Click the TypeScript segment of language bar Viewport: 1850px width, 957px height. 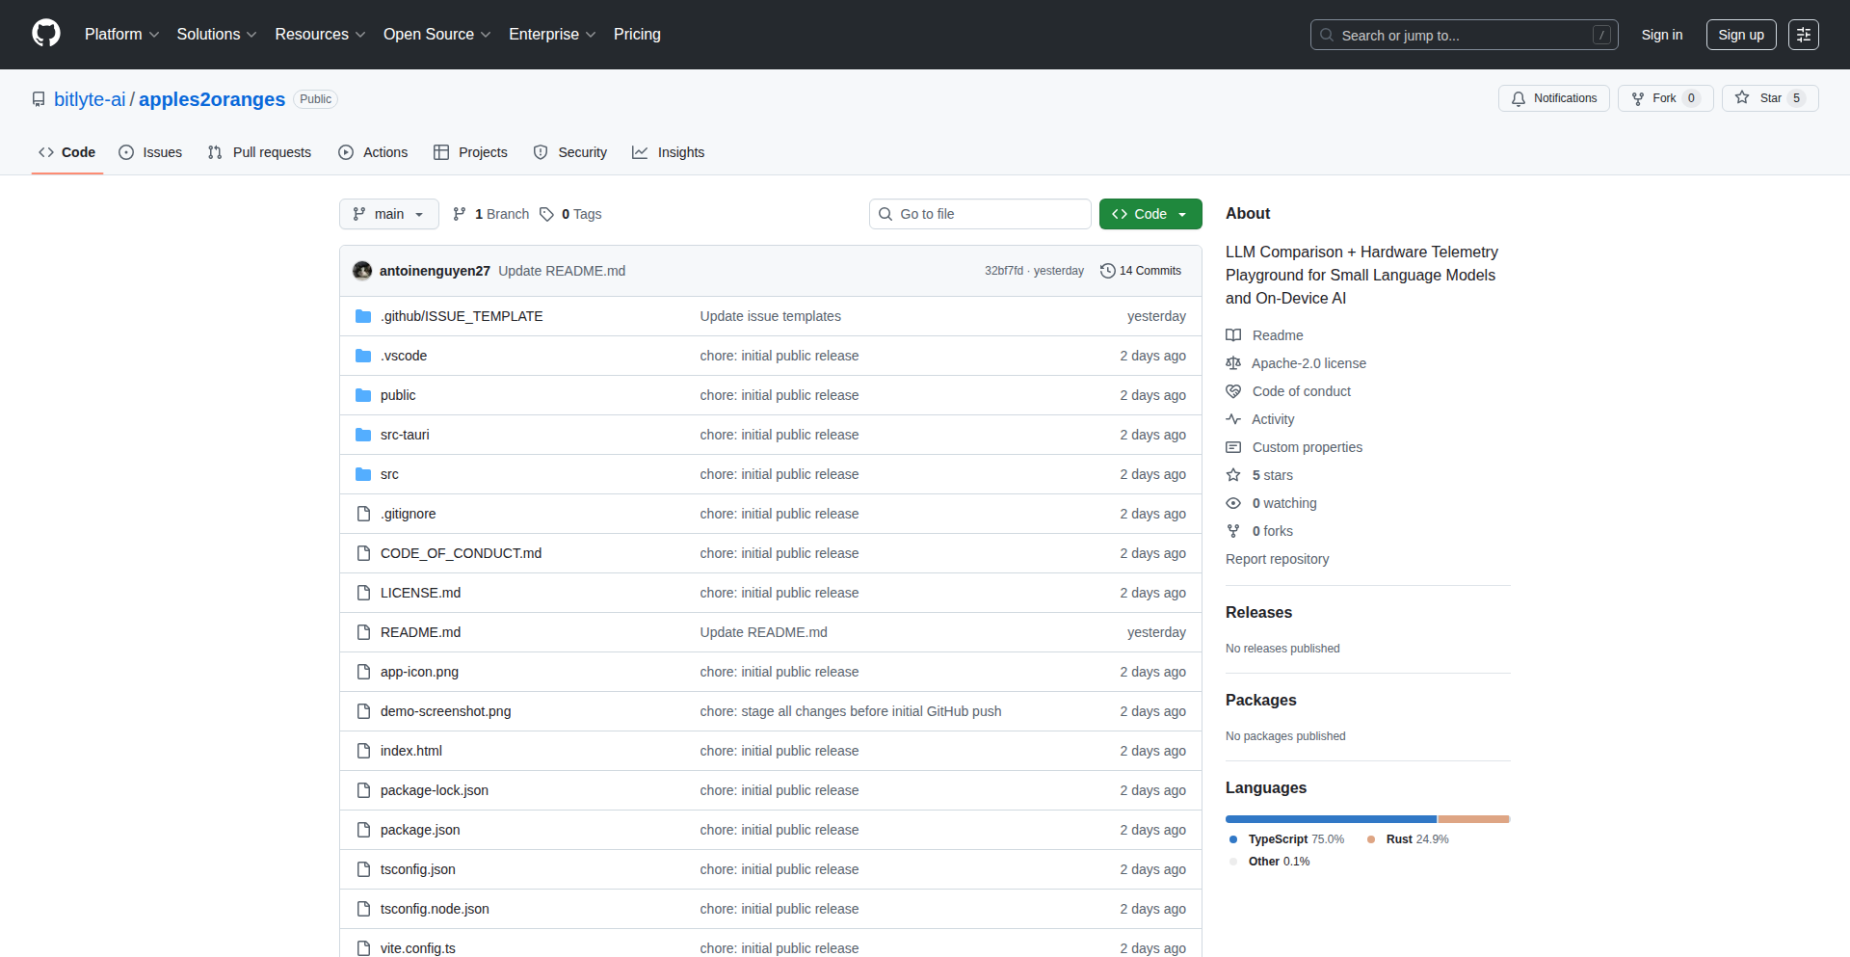1331,819
